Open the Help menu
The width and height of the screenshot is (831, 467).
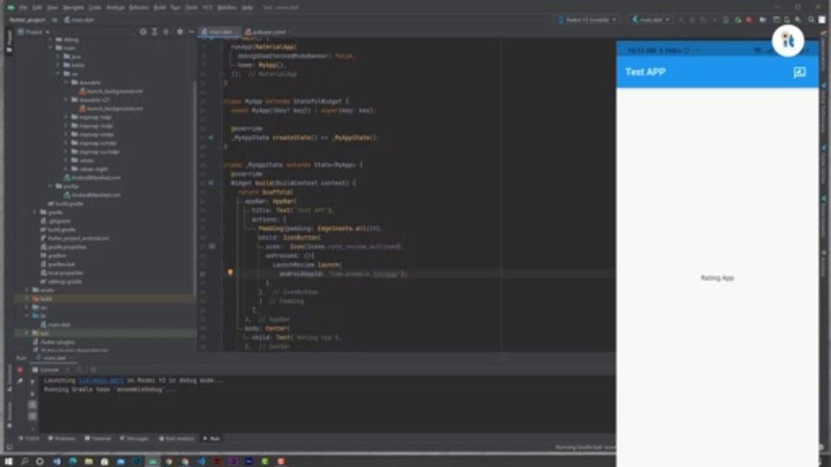tap(247, 7)
